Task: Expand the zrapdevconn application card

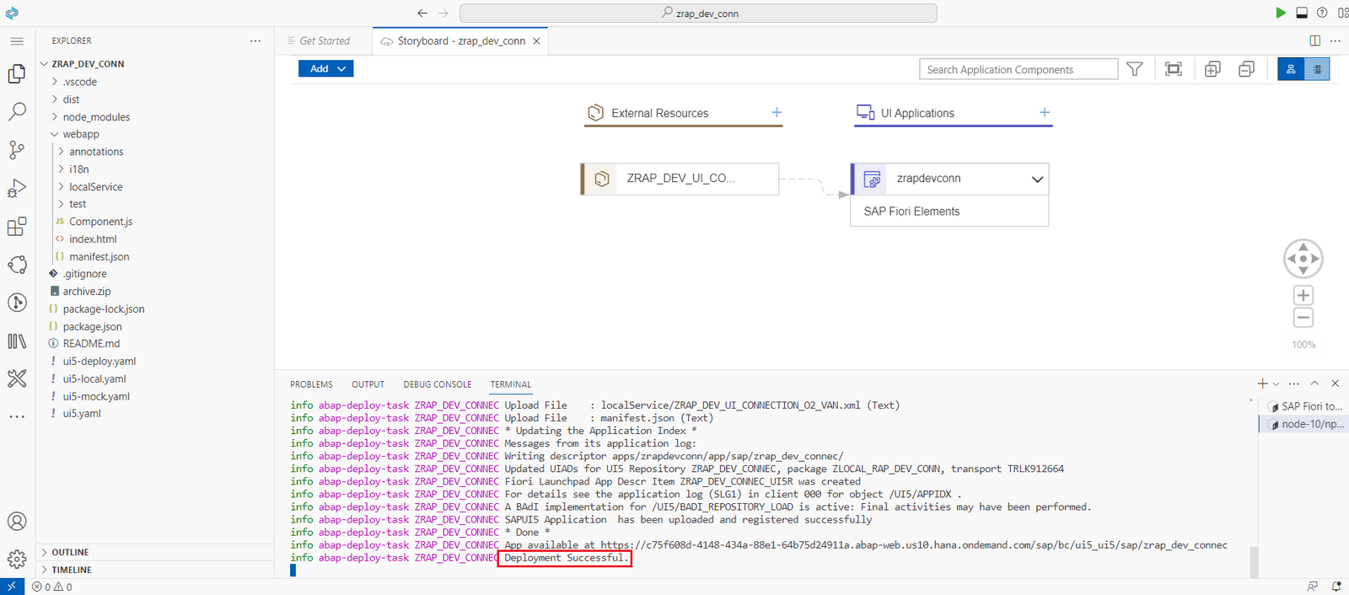Action: [1037, 179]
